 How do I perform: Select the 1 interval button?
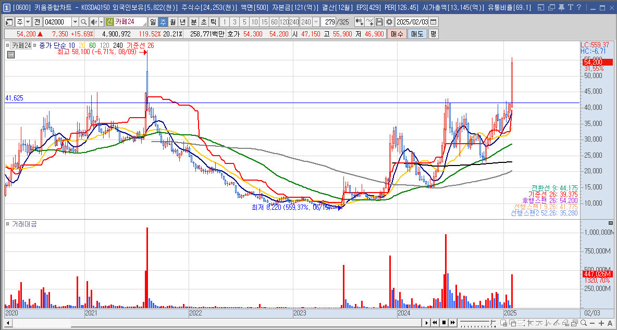tap(224, 22)
